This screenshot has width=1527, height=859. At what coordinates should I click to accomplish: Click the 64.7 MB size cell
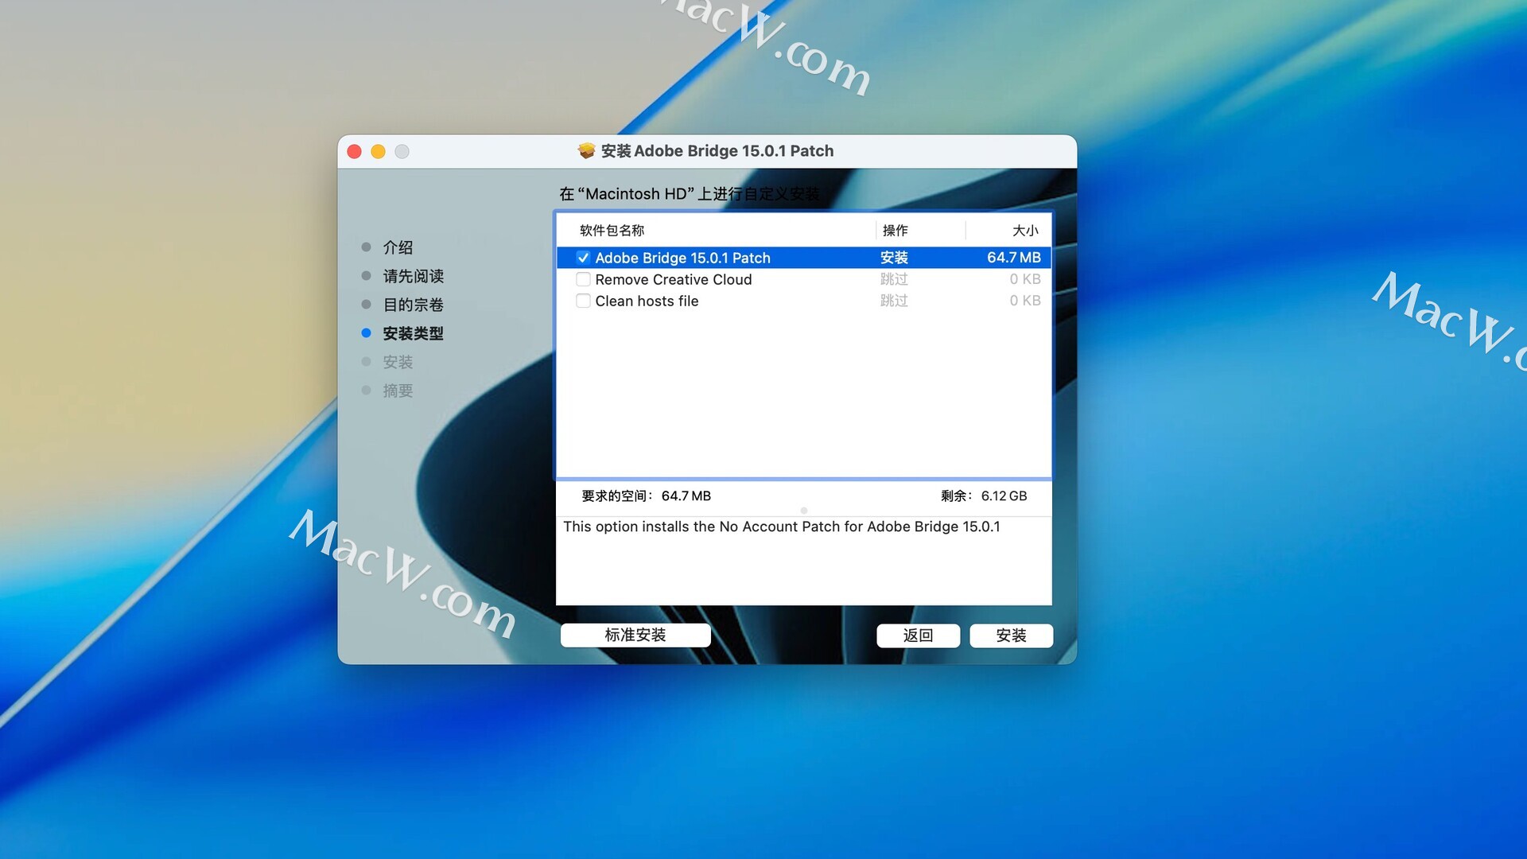coord(1014,258)
